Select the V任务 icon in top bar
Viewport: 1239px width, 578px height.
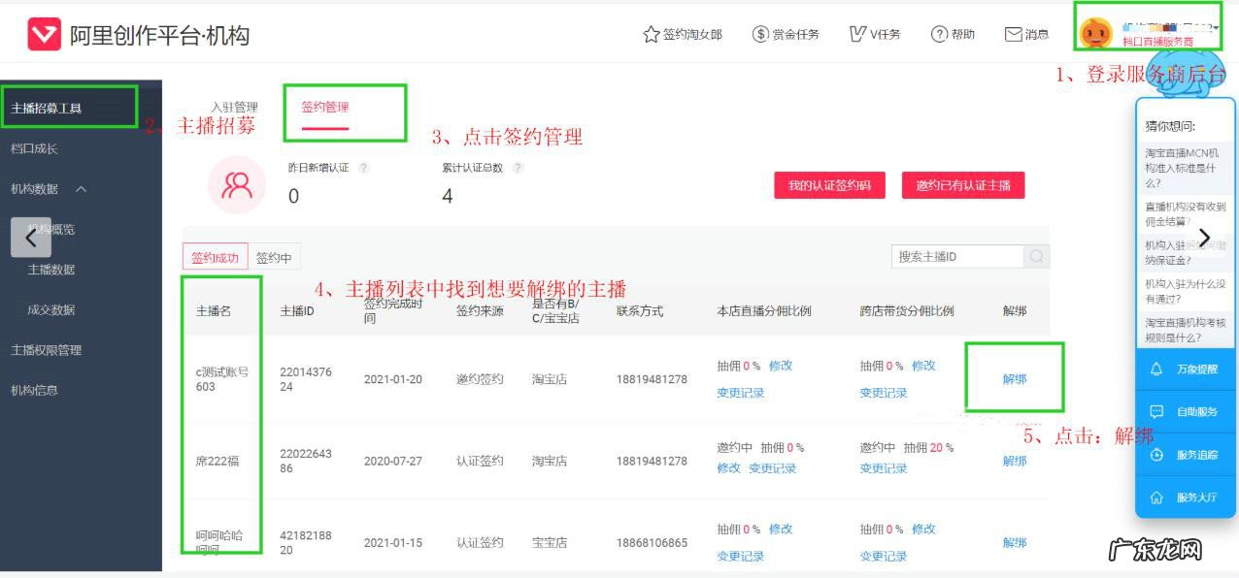point(856,33)
